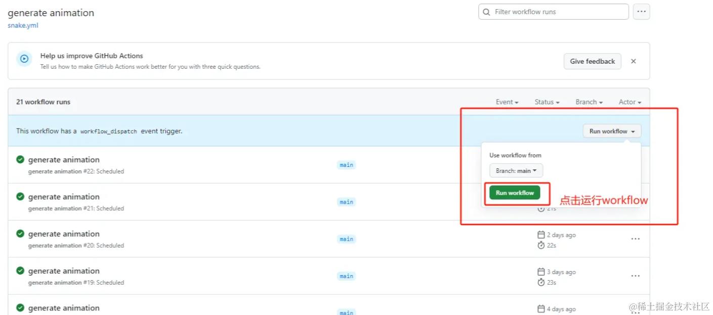Click the 'generate animation' page heading

click(51, 13)
